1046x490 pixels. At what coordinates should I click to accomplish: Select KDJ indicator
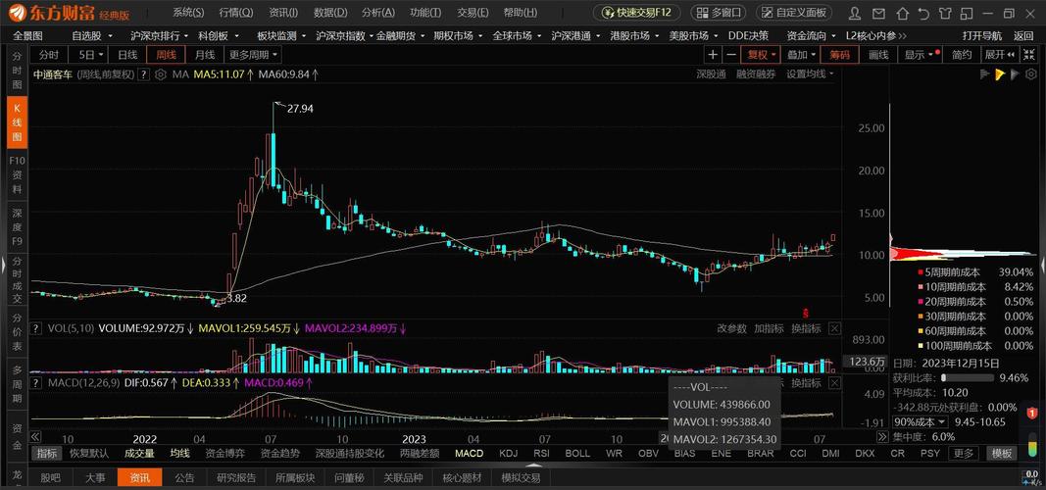[509, 454]
